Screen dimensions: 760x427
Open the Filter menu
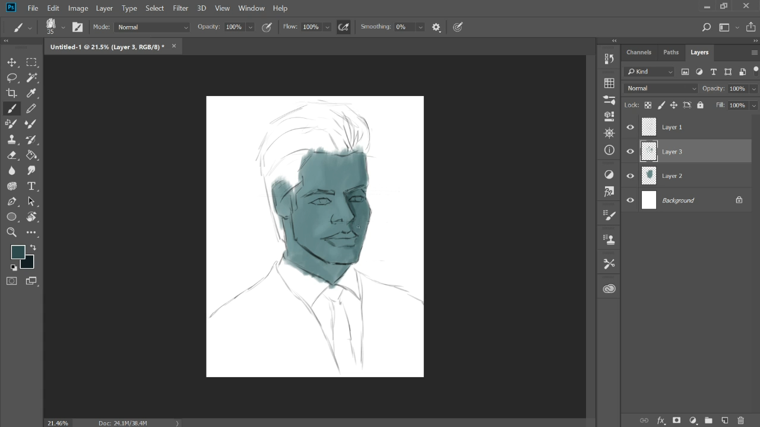[180, 8]
